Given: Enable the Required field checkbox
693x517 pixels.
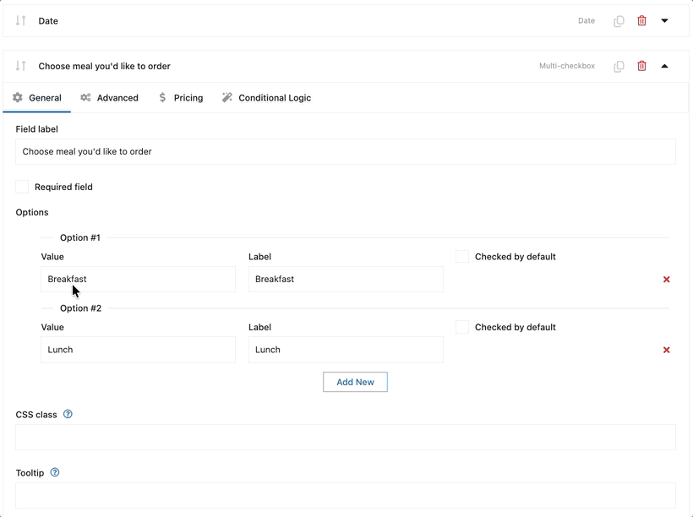Looking at the screenshot, I should (22, 187).
